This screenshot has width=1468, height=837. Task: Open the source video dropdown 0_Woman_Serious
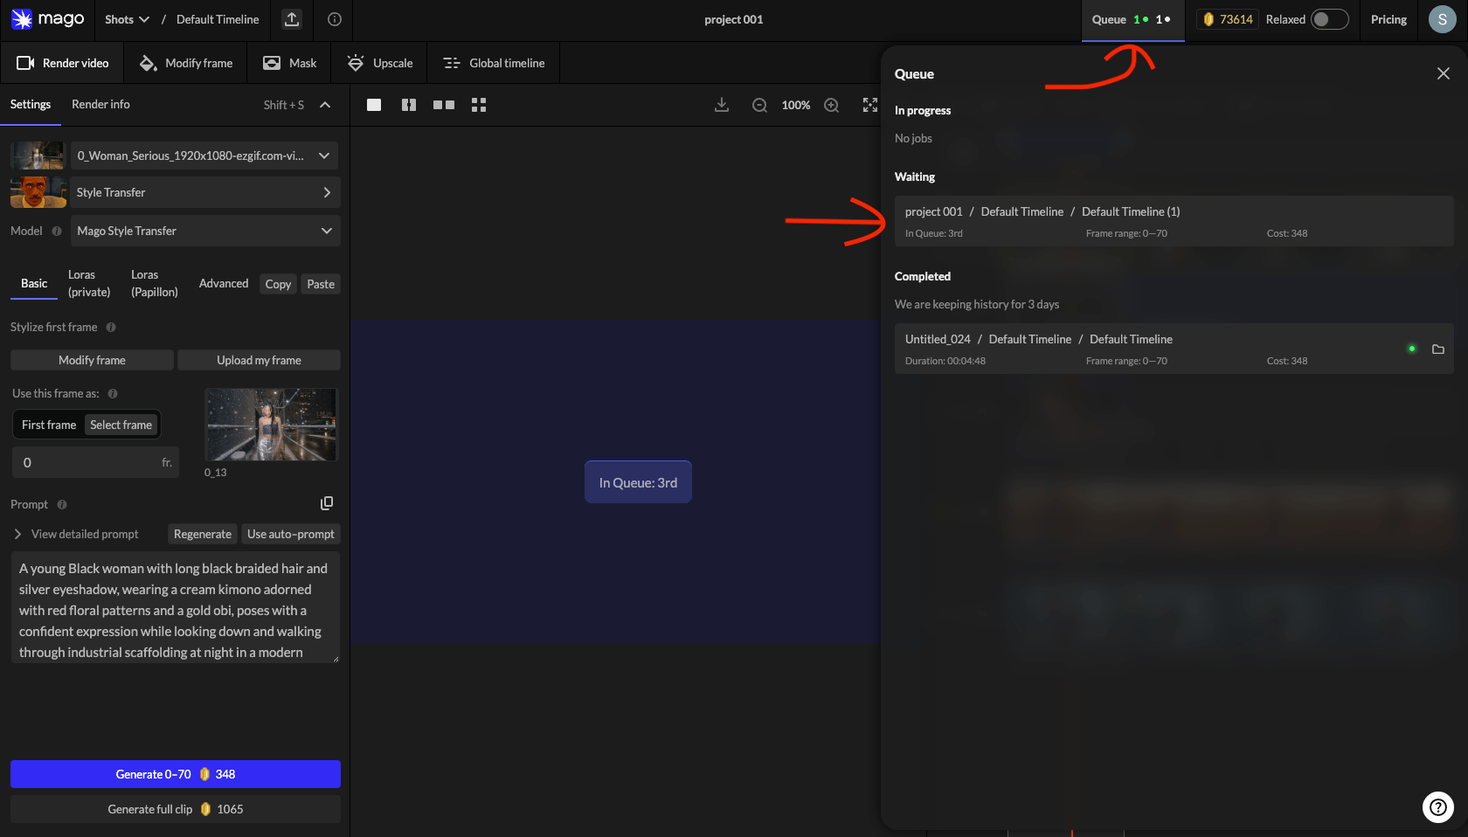point(204,156)
